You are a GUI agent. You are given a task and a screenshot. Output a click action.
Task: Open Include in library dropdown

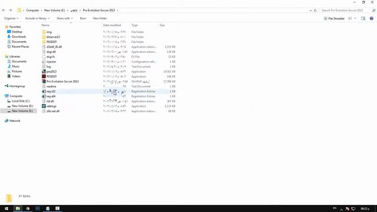[x=37, y=18]
